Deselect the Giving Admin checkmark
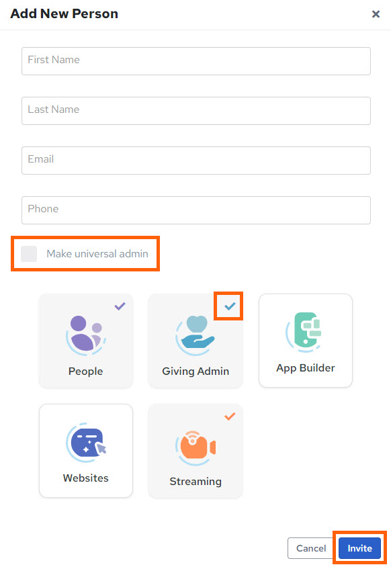Viewport: 391px width, 569px height. coord(229,306)
